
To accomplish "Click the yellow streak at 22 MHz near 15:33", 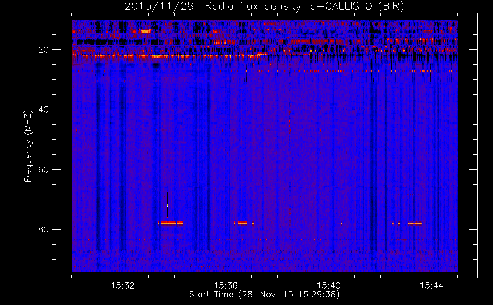I will 158,56.
